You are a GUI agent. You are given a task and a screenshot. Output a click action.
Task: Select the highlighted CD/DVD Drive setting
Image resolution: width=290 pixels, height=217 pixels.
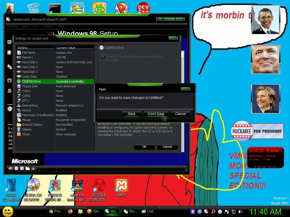point(55,81)
